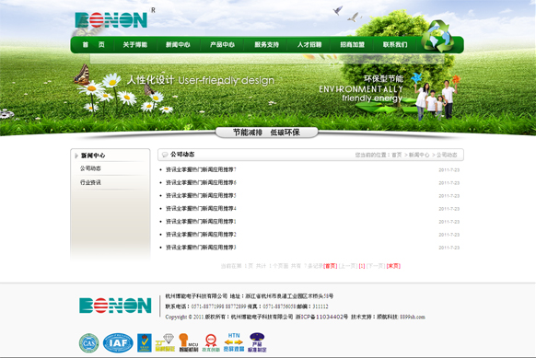Click the 公司动态 content panel heading
The width and height of the screenshot is (536, 358).
tap(182, 155)
